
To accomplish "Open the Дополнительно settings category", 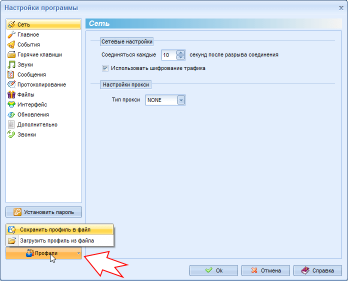I will (43, 124).
